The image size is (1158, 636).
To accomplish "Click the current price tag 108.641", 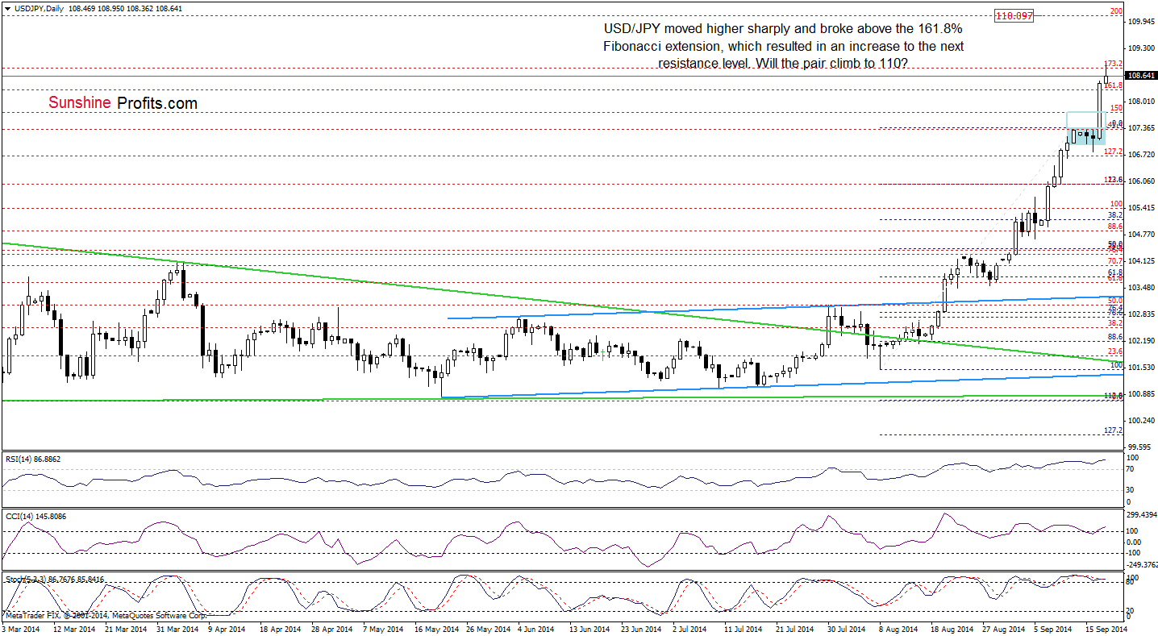I will [x=1140, y=76].
